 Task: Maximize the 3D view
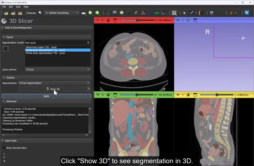pyautogui.click(x=195, y=20)
